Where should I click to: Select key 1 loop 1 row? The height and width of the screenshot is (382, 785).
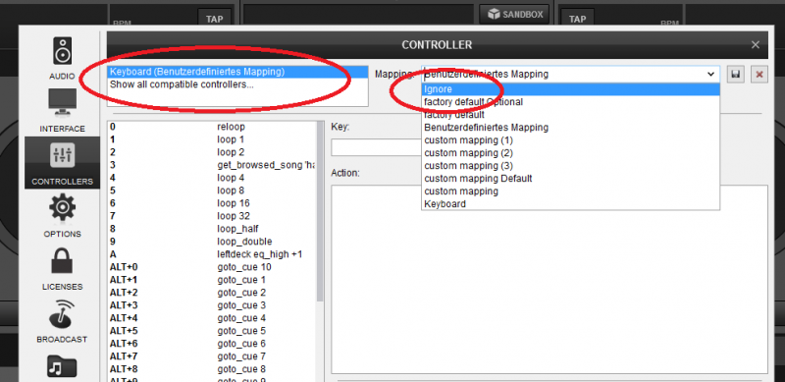click(x=212, y=139)
